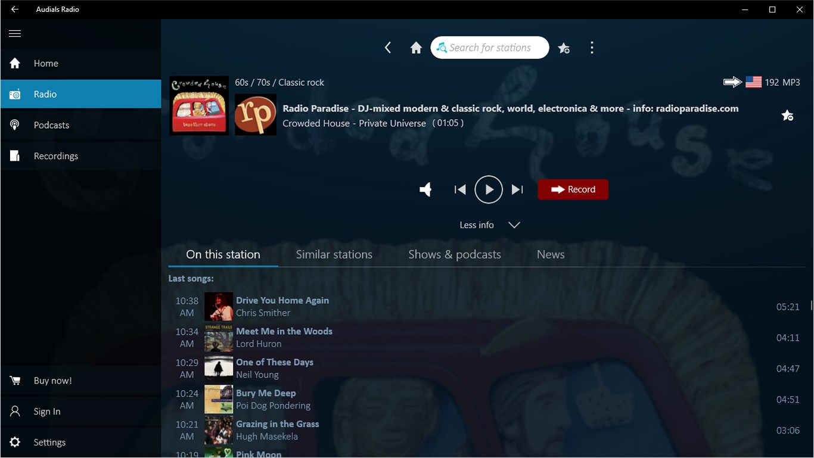This screenshot has height=458, width=814.
Task: Collapse details with Less info chevron
Action: click(514, 225)
